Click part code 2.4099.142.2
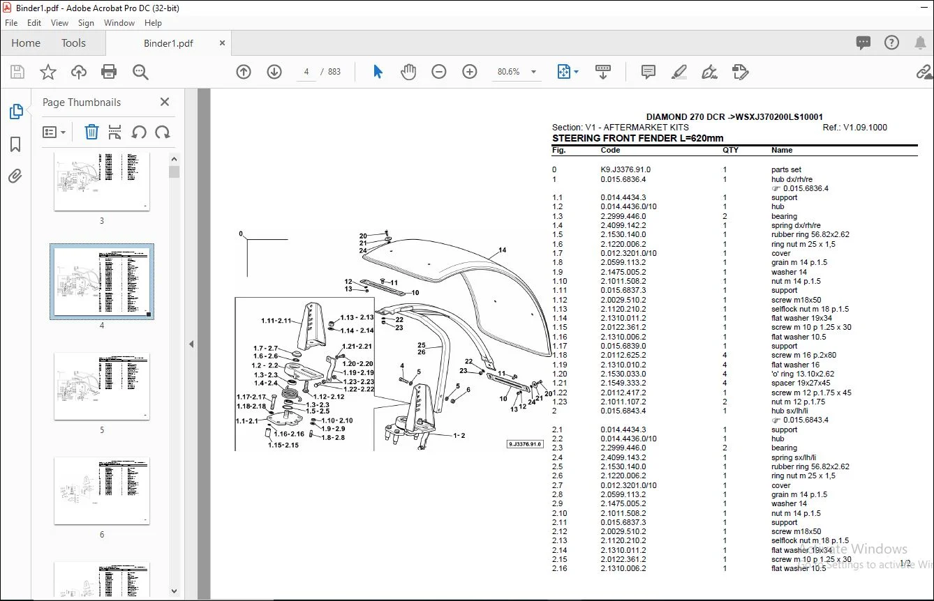Image resolution: width=934 pixels, height=601 pixels. [x=623, y=225]
